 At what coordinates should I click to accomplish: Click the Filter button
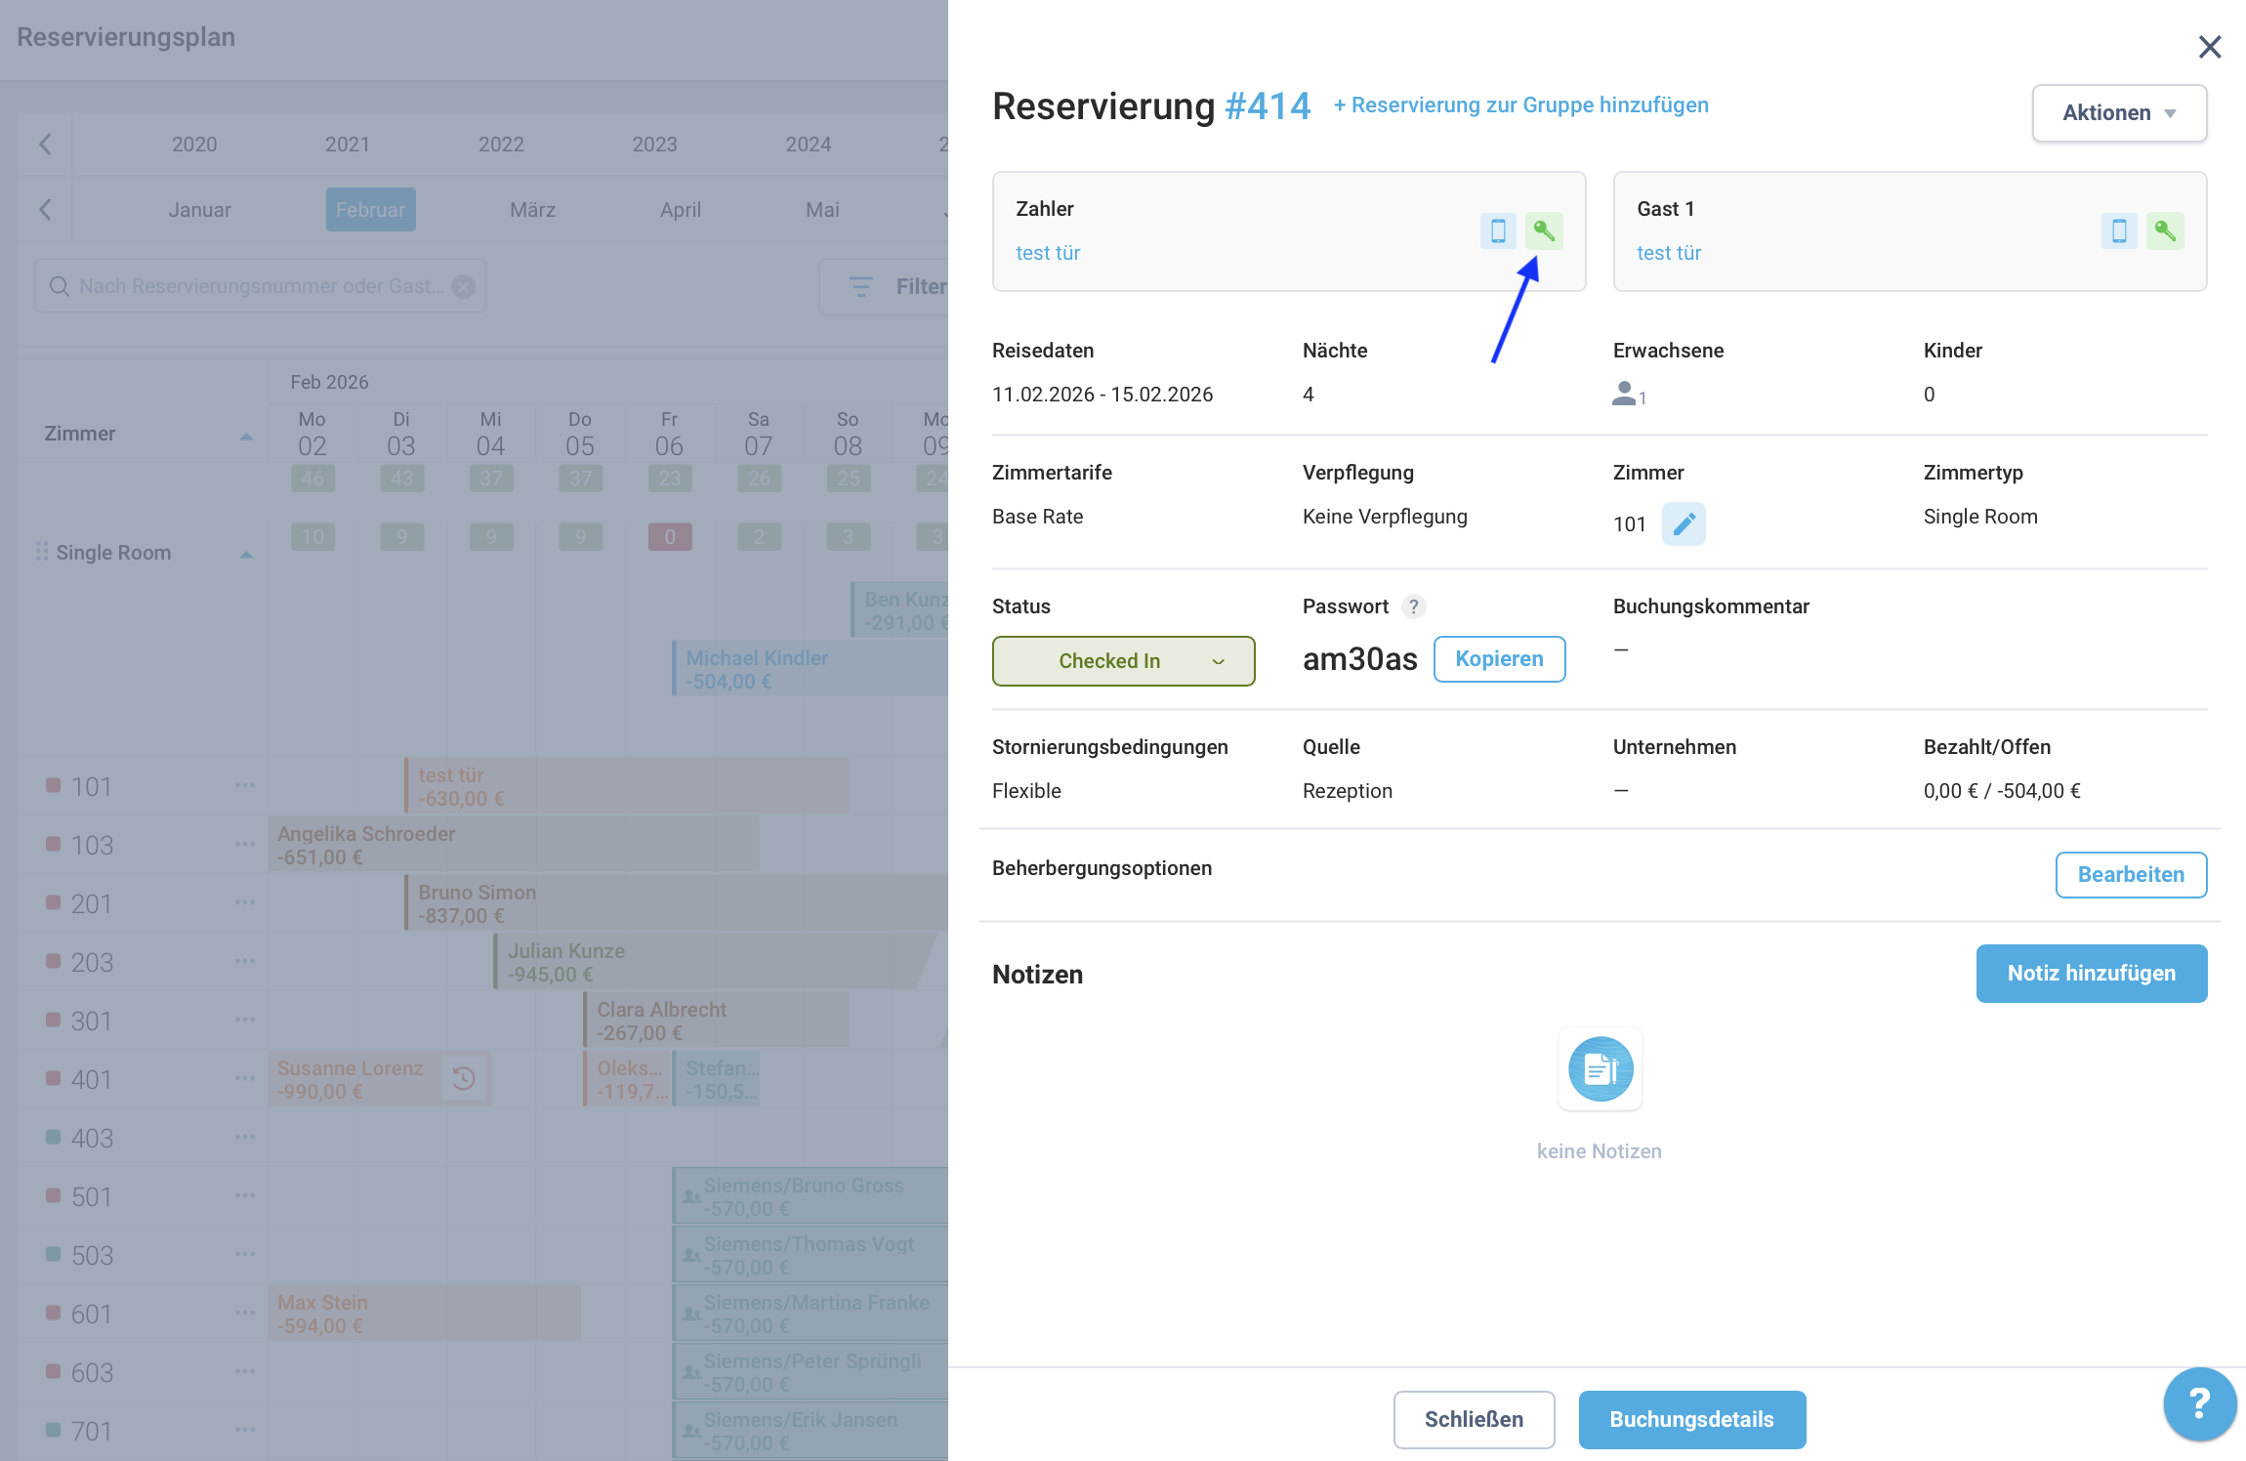pyautogui.click(x=884, y=286)
